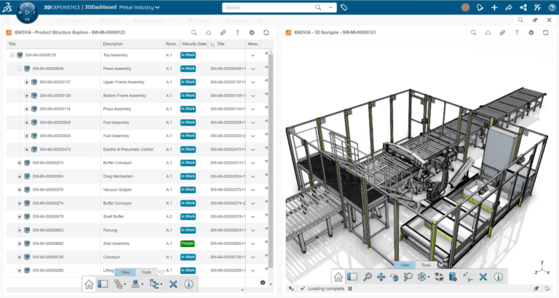Click the vertical scrollbar of structure table

[271, 160]
